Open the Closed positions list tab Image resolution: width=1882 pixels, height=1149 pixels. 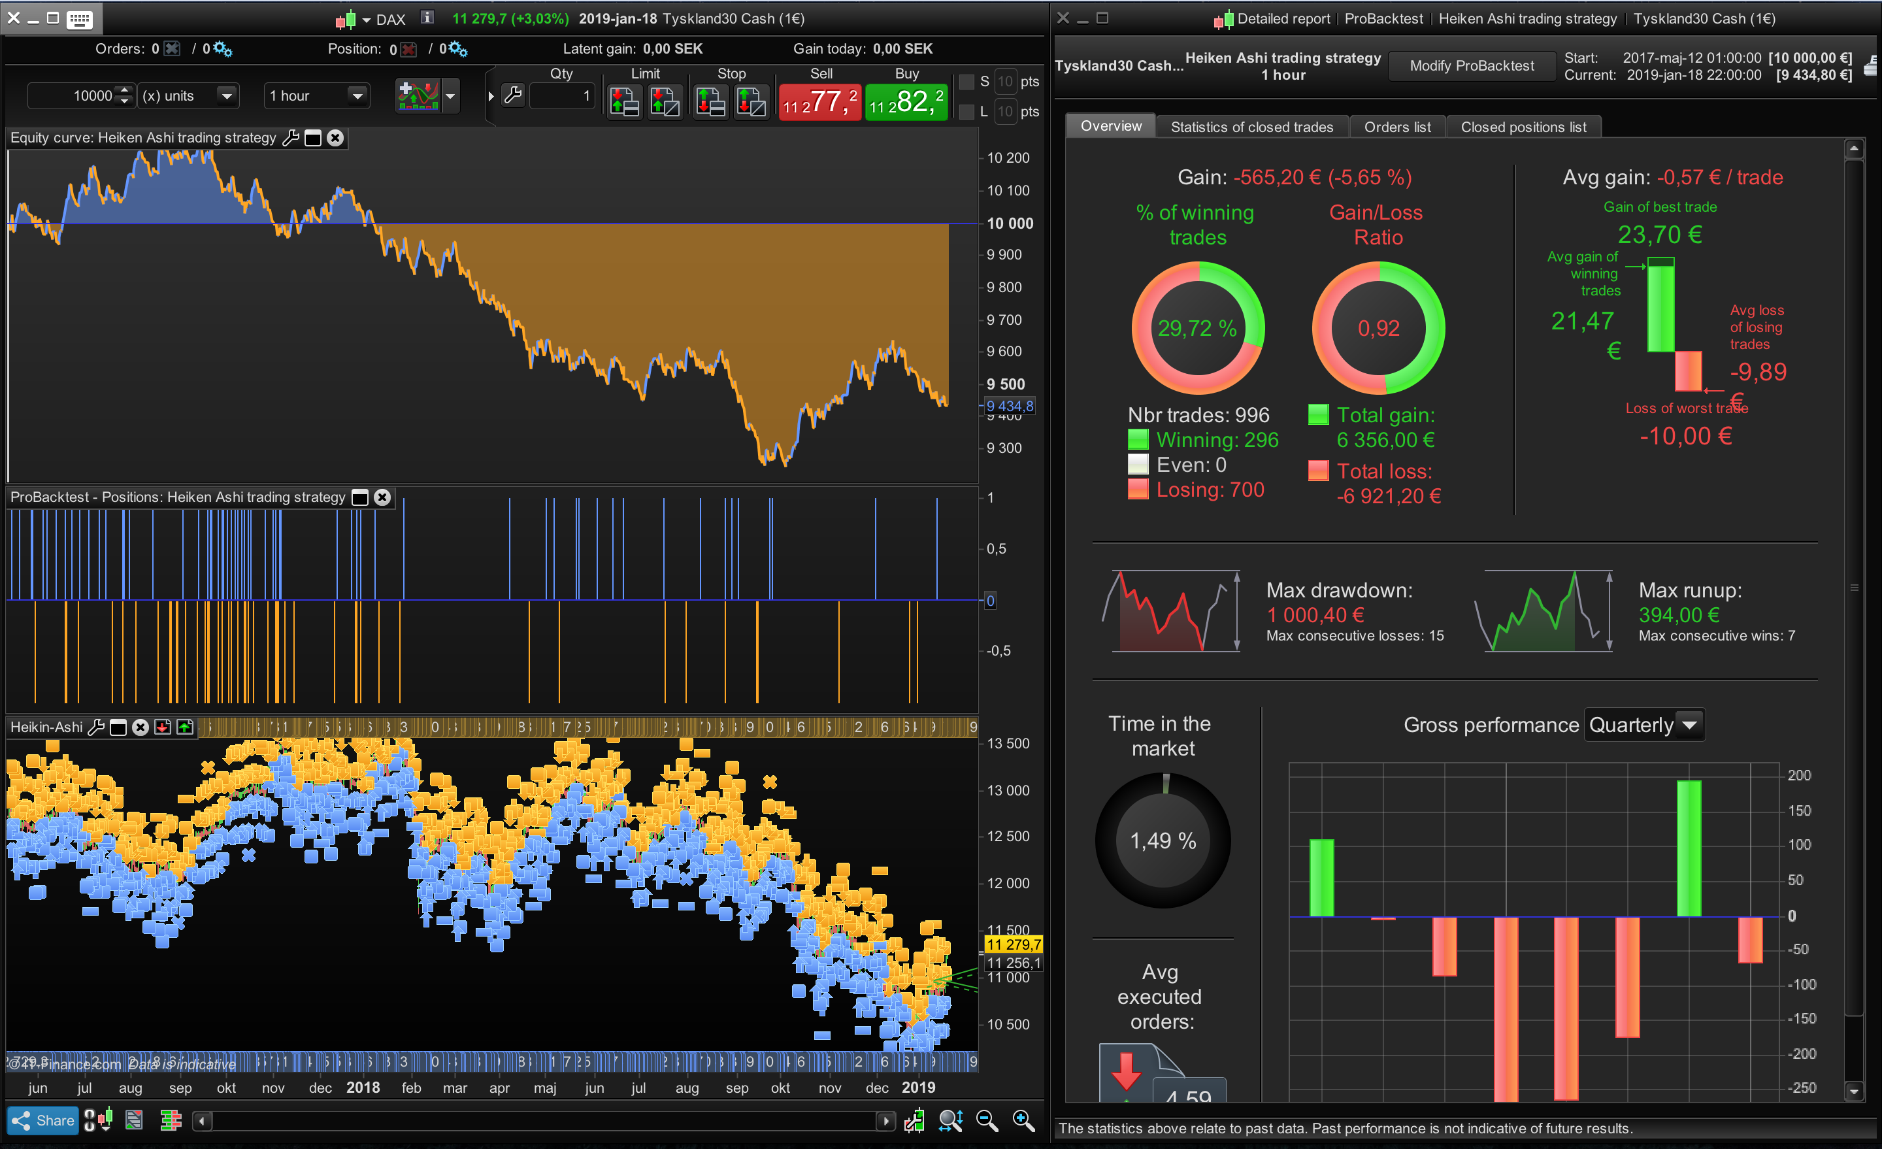point(1523,127)
